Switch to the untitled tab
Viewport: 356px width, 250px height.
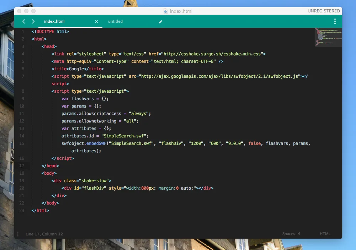(x=115, y=21)
